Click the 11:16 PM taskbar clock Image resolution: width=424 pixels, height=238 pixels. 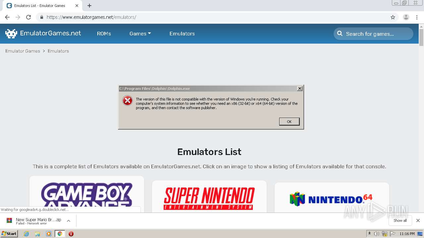coord(407,234)
